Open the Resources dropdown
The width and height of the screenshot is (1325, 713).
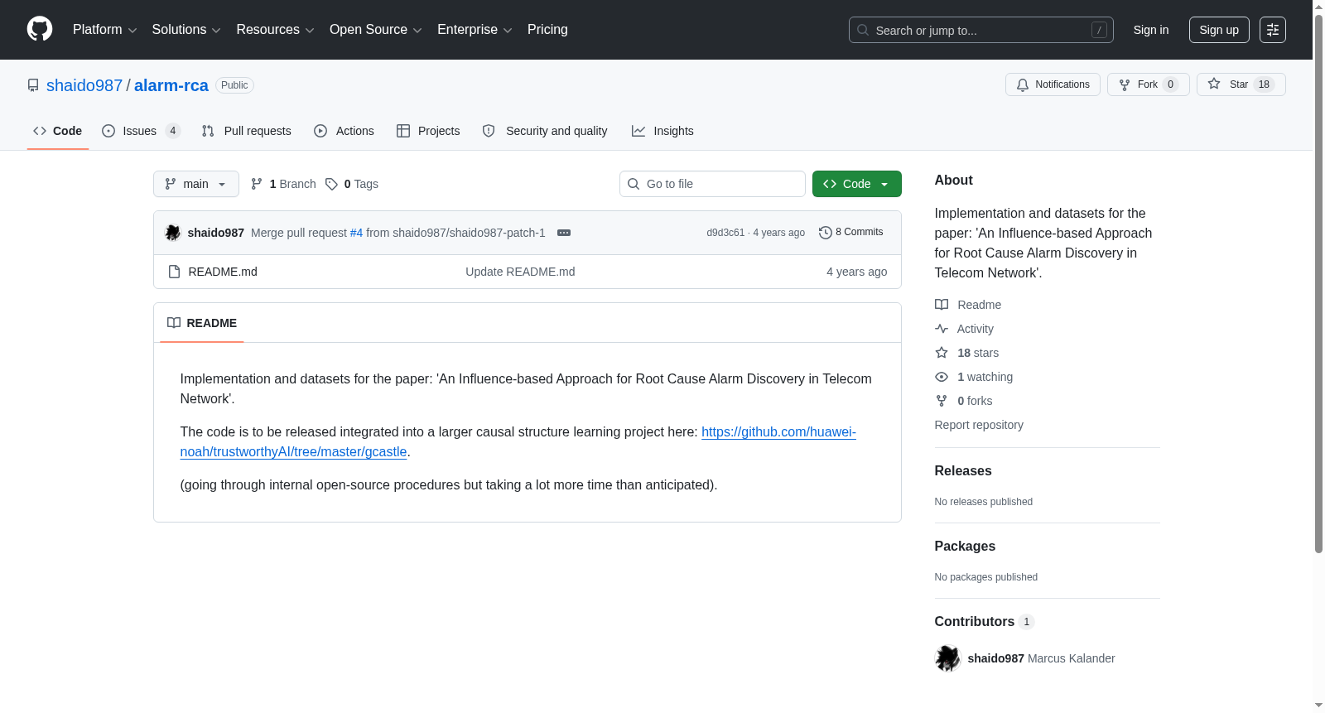(x=275, y=30)
